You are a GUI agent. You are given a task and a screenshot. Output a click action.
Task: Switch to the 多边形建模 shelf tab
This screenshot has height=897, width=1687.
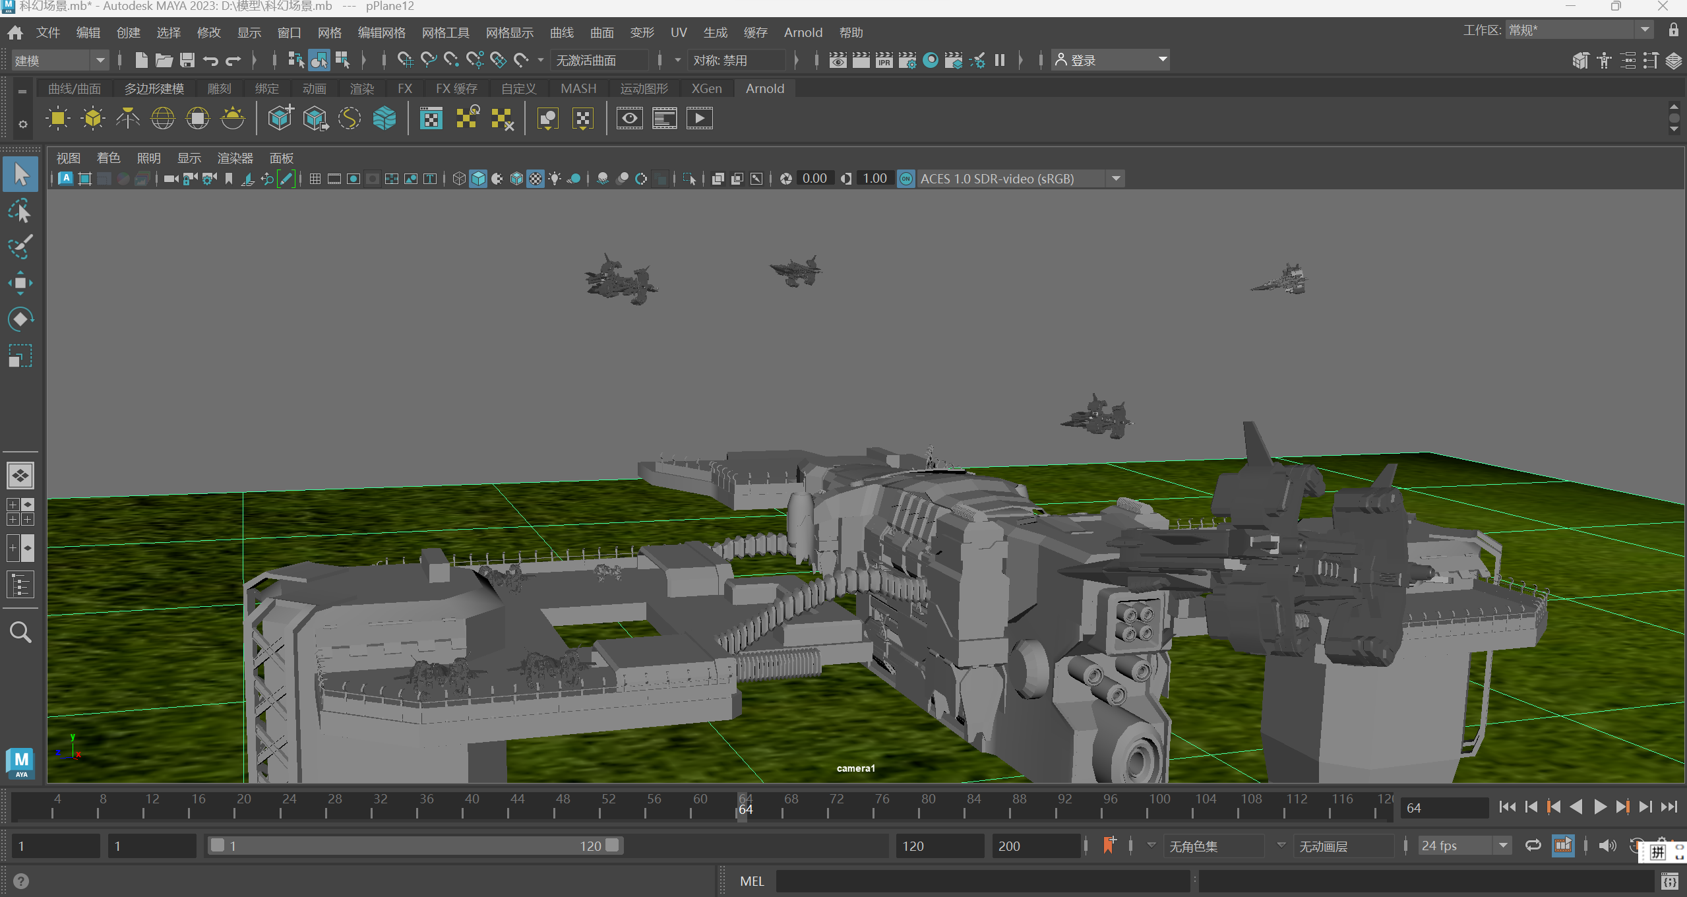tap(154, 88)
